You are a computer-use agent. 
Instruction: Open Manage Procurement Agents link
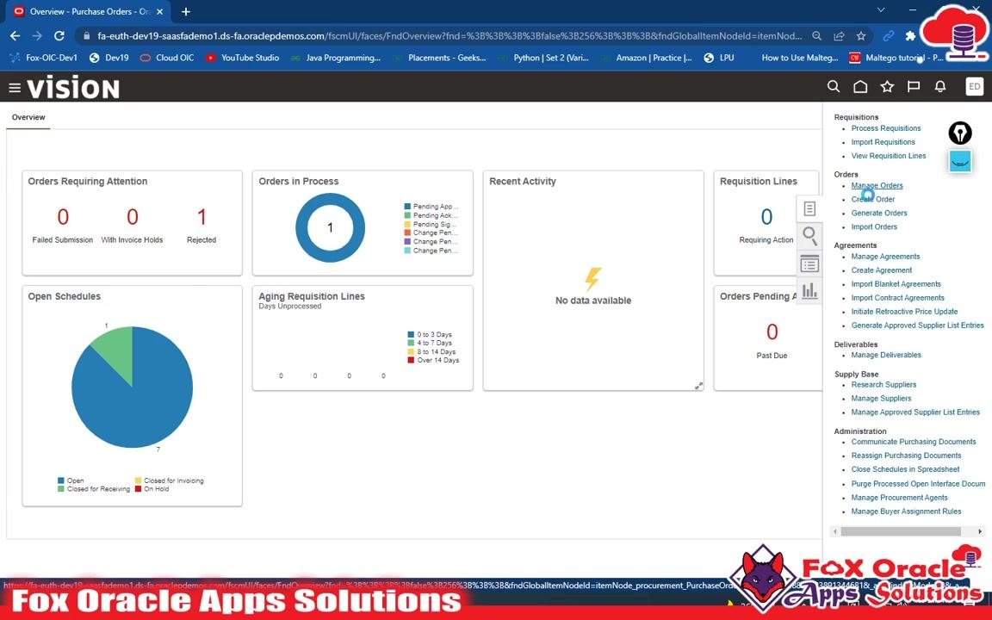tap(899, 498)
